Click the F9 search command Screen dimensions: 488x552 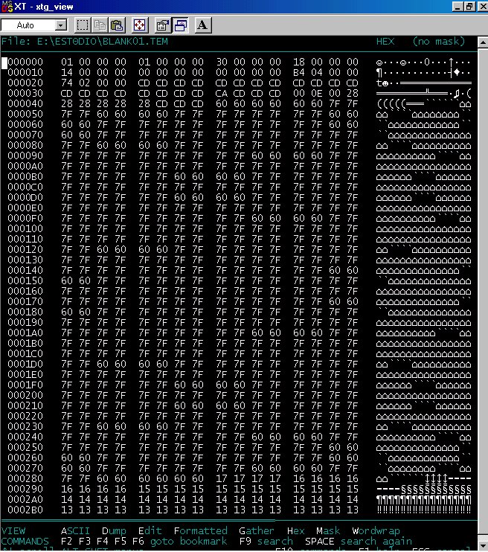(266, 541)
